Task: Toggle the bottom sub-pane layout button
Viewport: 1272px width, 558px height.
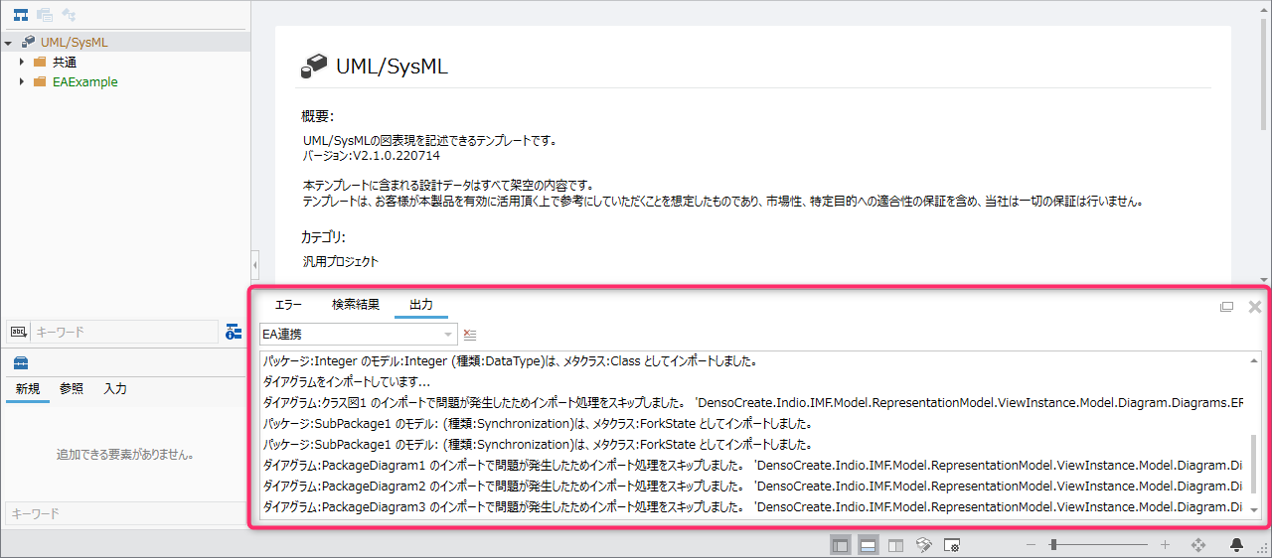Action: click(x=868, y=545)
